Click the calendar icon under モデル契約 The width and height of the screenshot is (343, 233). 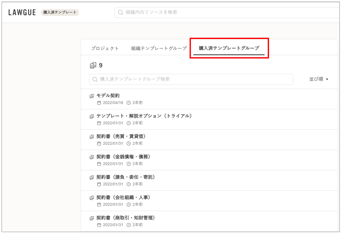(x=99, y=103)
